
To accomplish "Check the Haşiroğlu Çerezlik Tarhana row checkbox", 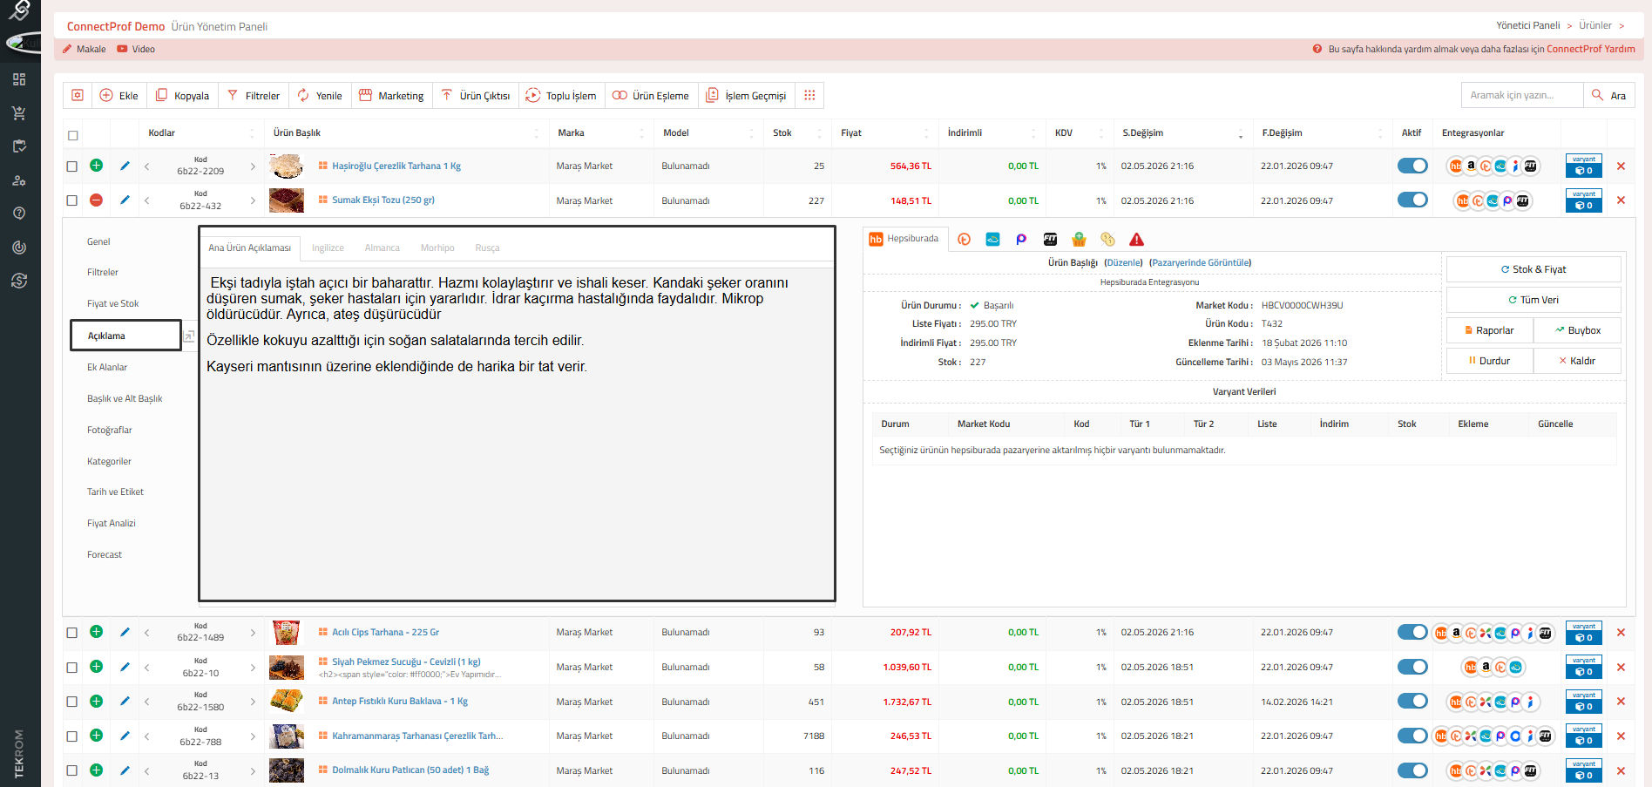I will (x=72, y=166).
